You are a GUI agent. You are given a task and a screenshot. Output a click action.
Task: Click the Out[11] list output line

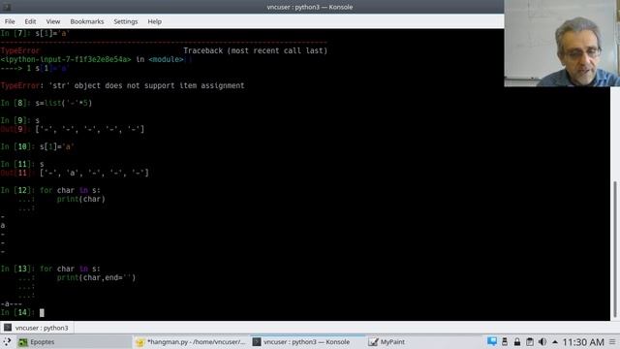75,173
